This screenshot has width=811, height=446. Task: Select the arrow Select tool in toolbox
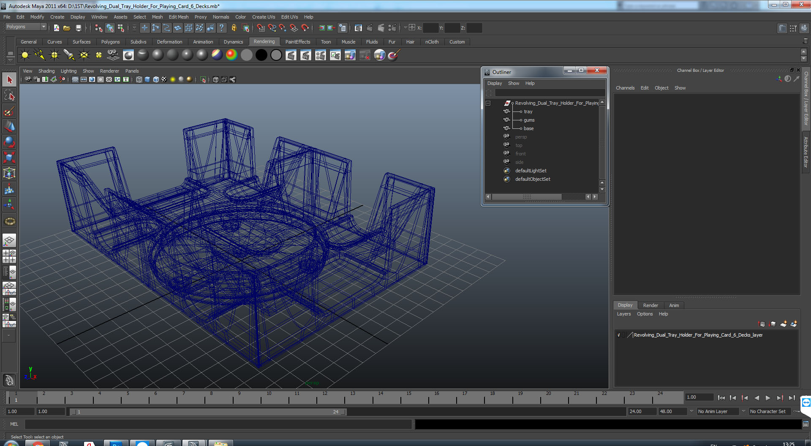click(9, 80)
